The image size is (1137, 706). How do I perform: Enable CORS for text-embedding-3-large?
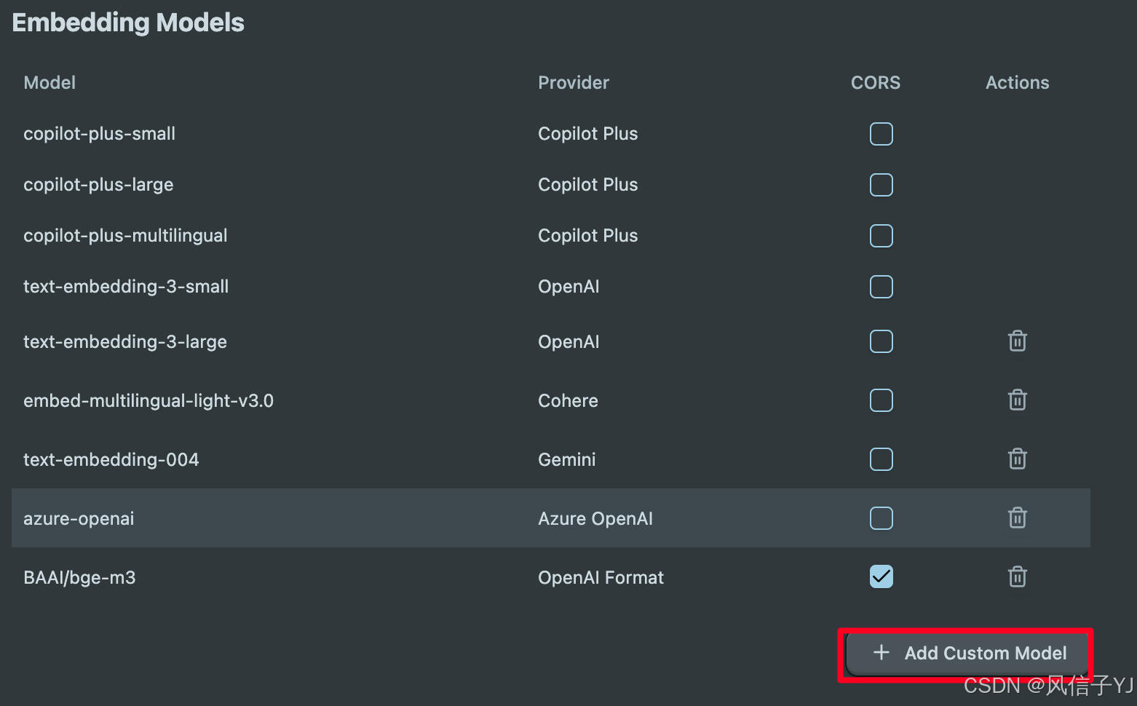pyautogui.click(x=881, y=341)
